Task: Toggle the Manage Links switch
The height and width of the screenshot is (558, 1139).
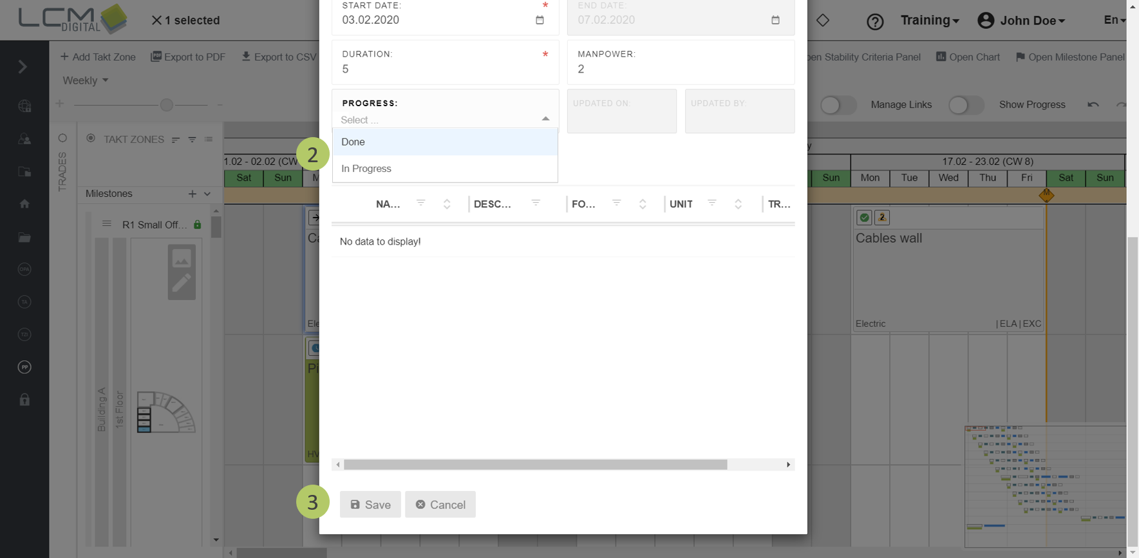Action: [x=838, y=105]
